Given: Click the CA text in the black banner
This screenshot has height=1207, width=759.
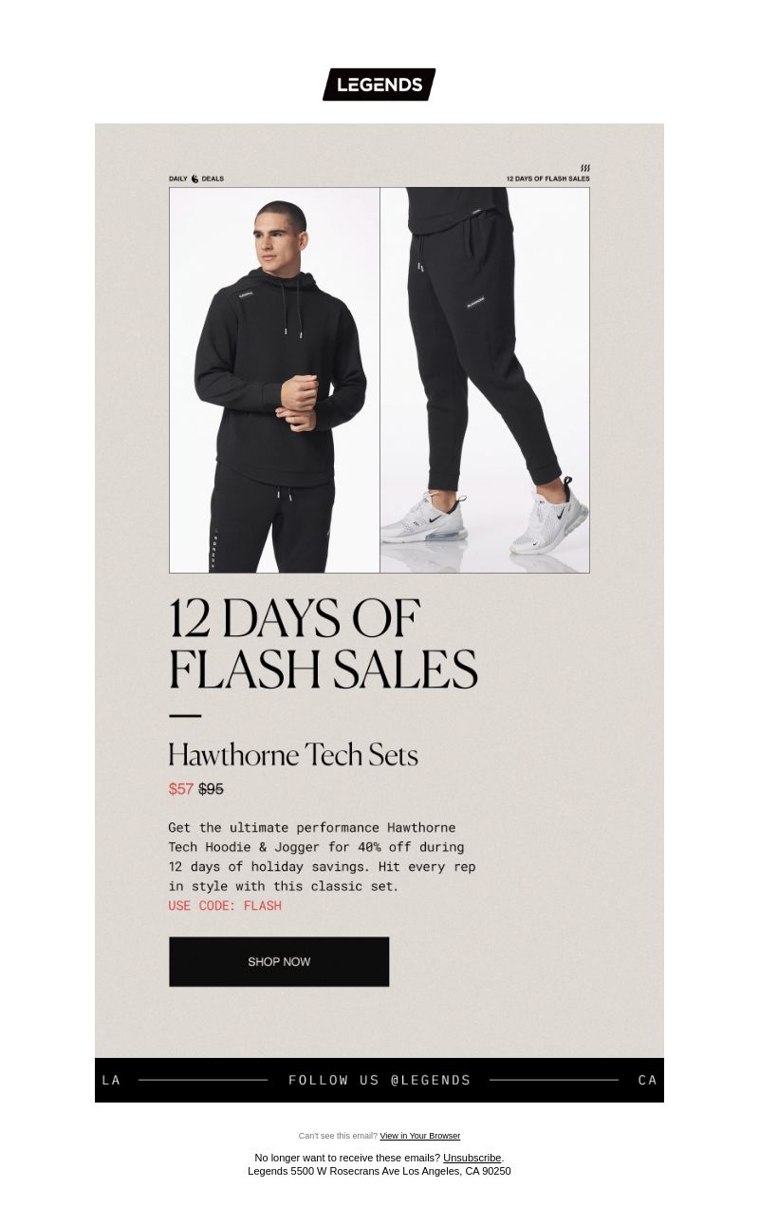Looking at the screenshot, I should (648, 1080).
